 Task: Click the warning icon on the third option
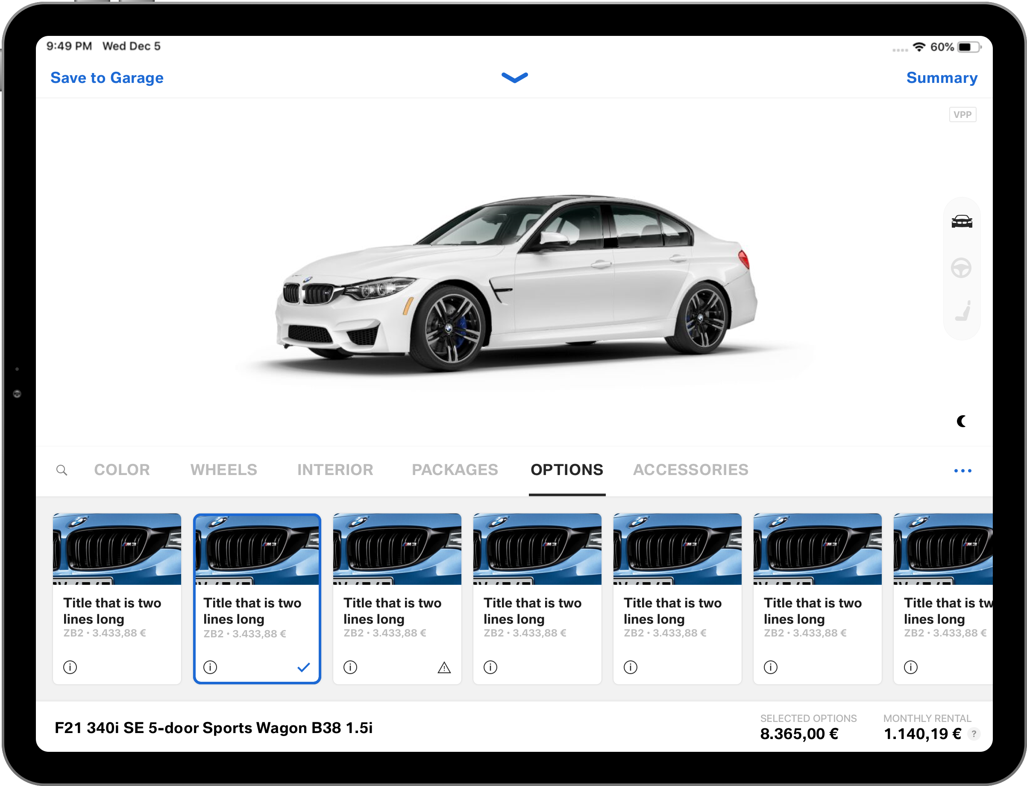click(x=443, y=667)
